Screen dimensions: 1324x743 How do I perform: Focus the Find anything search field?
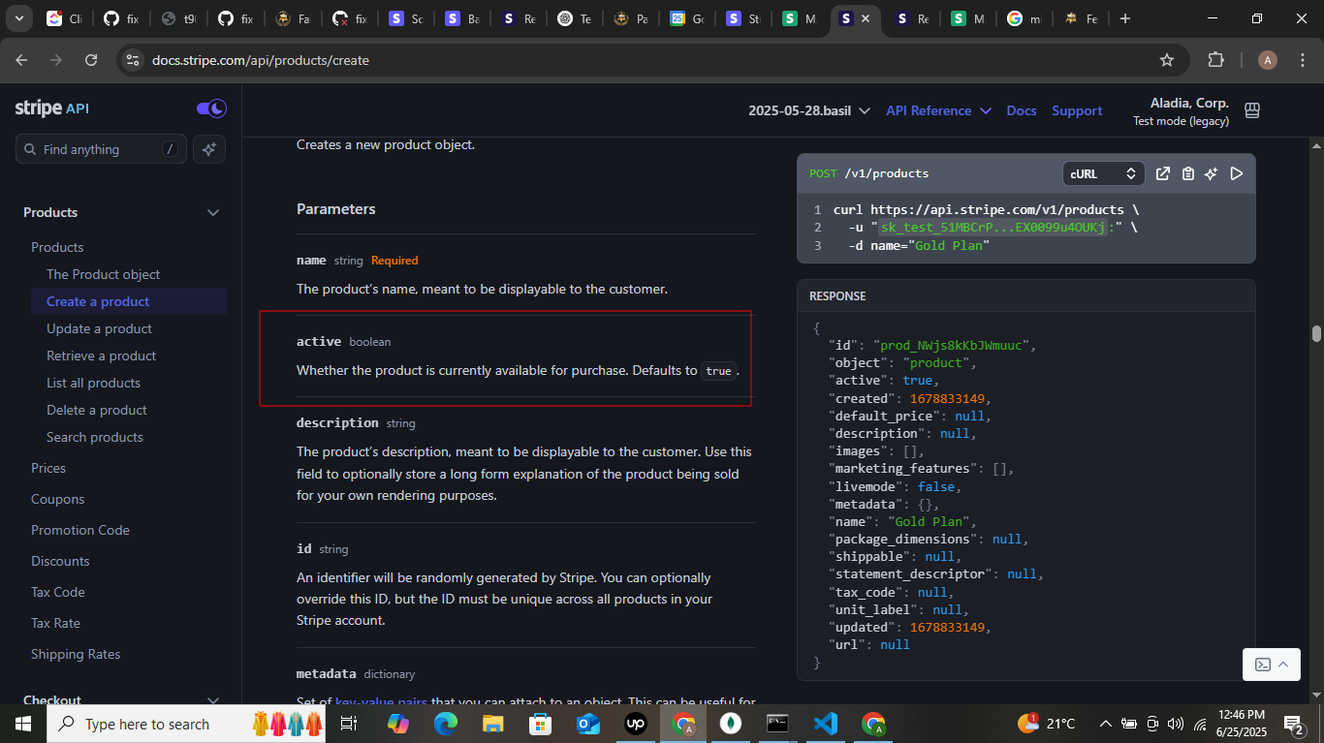(x=102, y=149)
